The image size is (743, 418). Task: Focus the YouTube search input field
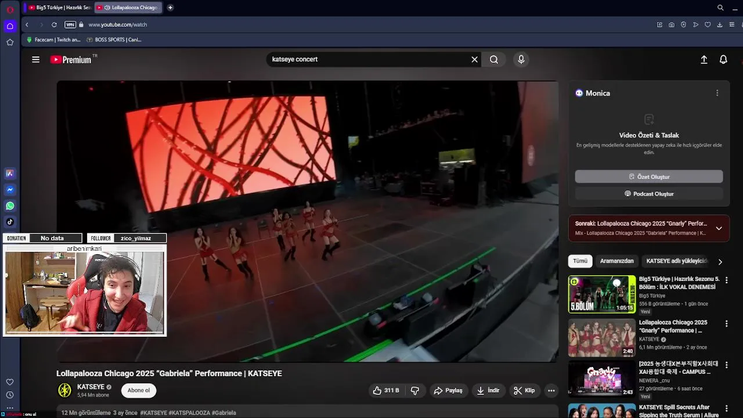(x=369, y=59)
